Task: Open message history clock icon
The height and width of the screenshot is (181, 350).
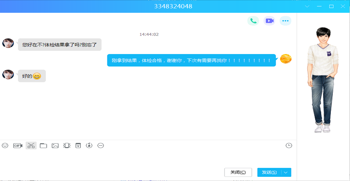Action: 289,146
